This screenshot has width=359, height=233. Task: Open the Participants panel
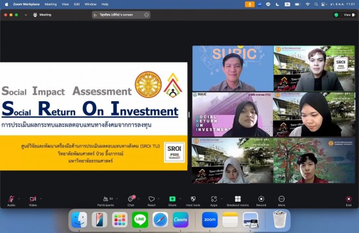pyautogui.click(x=106, y=201)
